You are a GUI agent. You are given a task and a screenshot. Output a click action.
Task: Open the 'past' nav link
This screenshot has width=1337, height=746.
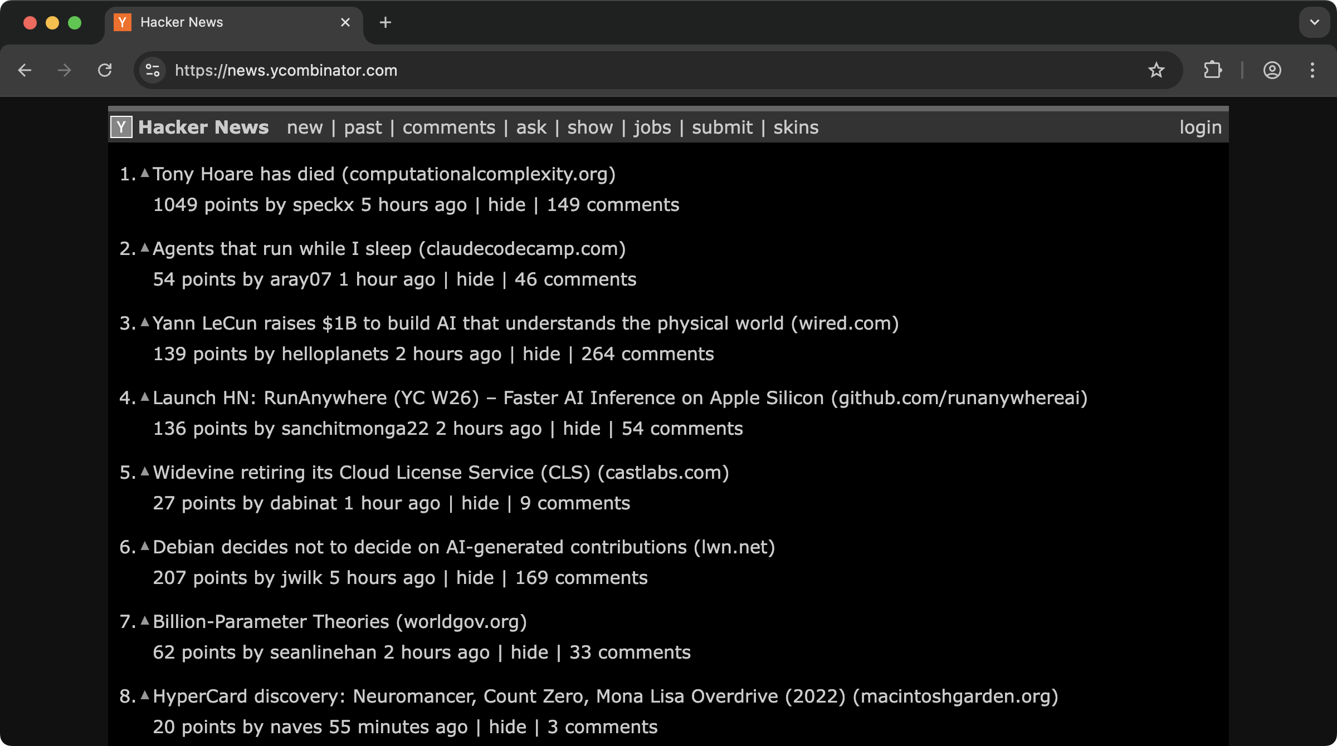(x=363, y=127)
